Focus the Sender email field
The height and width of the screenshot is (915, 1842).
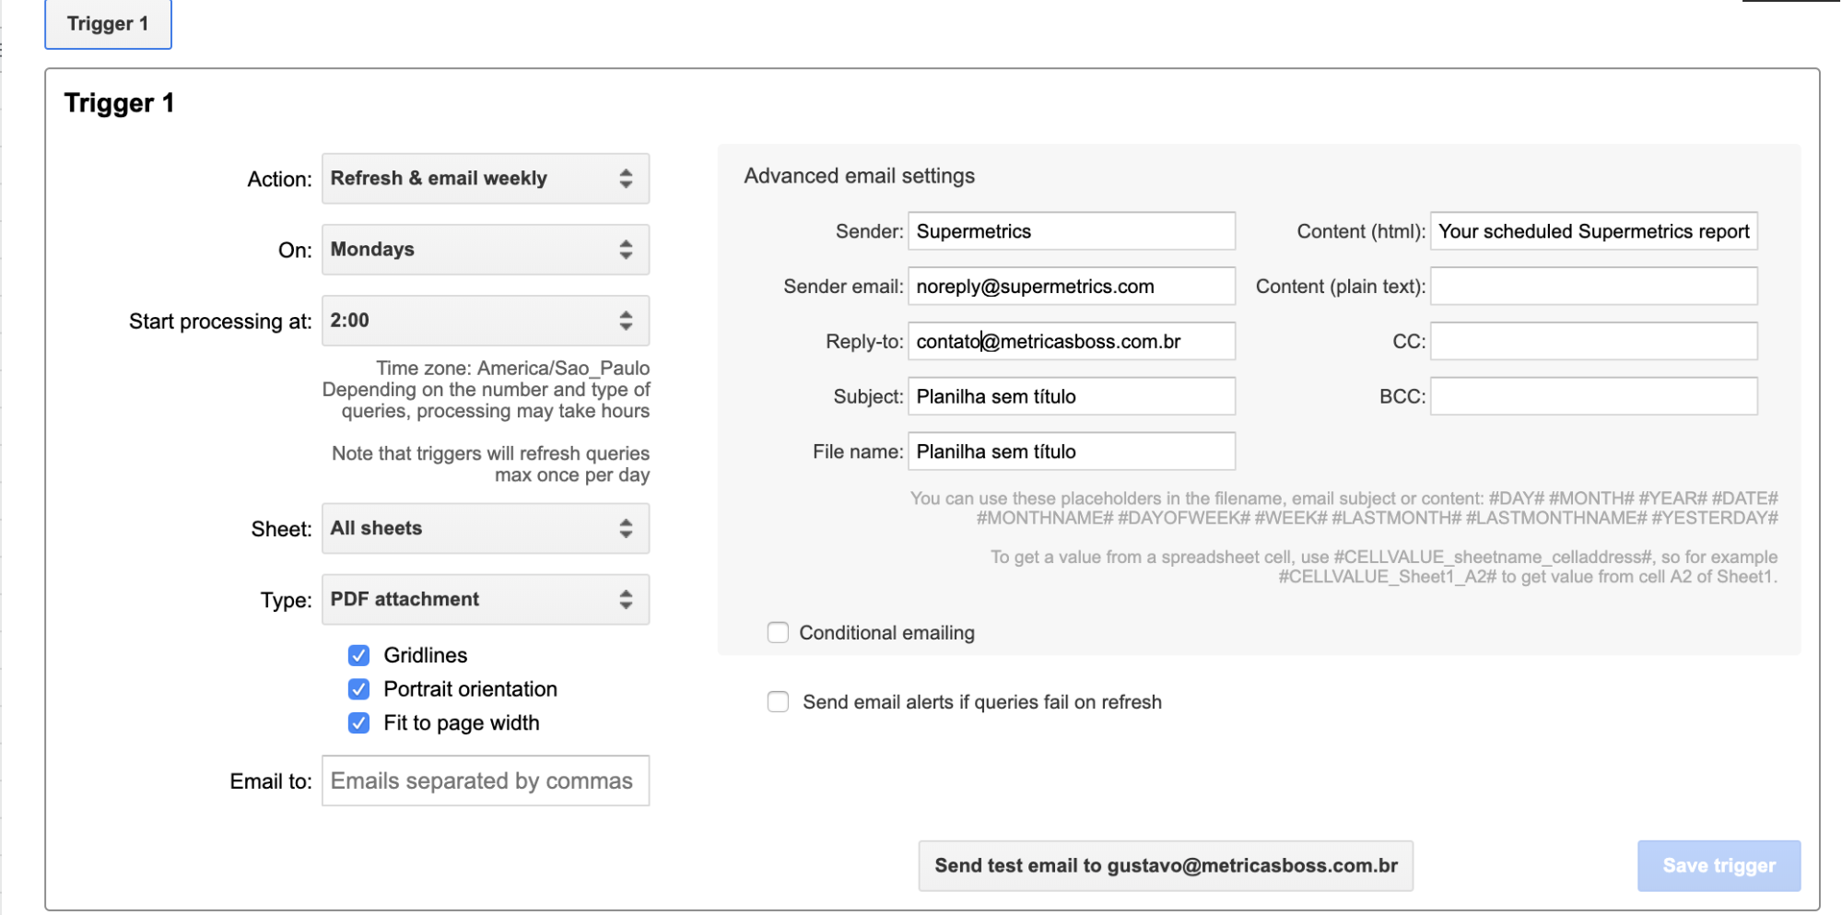[1071, 287]
